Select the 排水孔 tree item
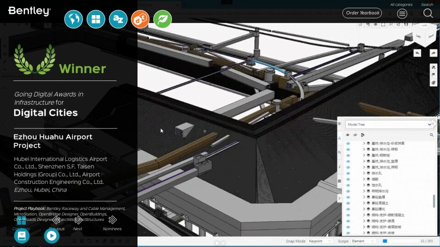 click(377, 173)
